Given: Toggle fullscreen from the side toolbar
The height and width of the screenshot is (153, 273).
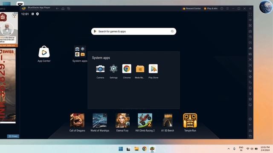Looking at the screenshot, I should pyautogui.click(x=250, y=14).
